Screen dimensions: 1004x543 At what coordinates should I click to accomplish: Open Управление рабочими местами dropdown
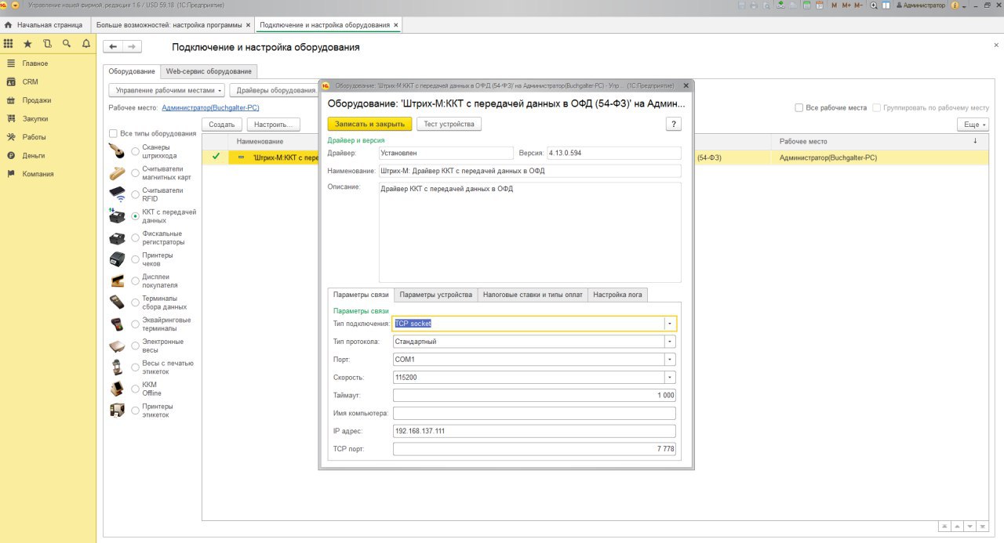point(166,90)
